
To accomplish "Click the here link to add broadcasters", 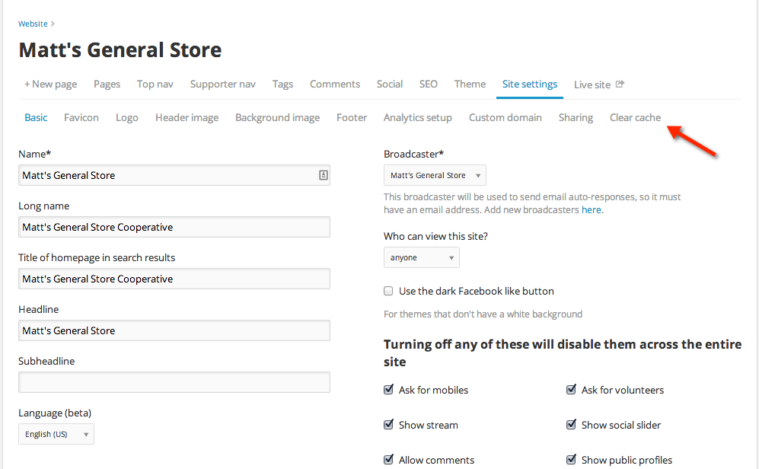I will click(591, 209).
